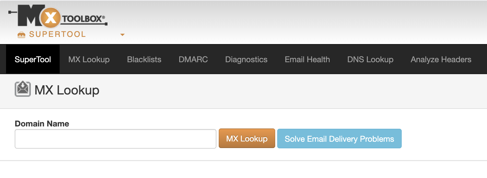Go to the Blacklists tab

tap(144, 59)
